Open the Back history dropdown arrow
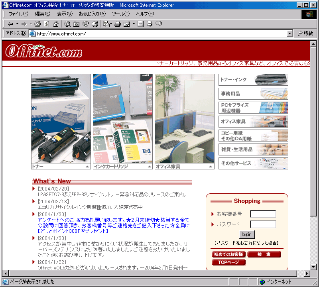This screenshot has height=287, width=319. click(17, 24)
